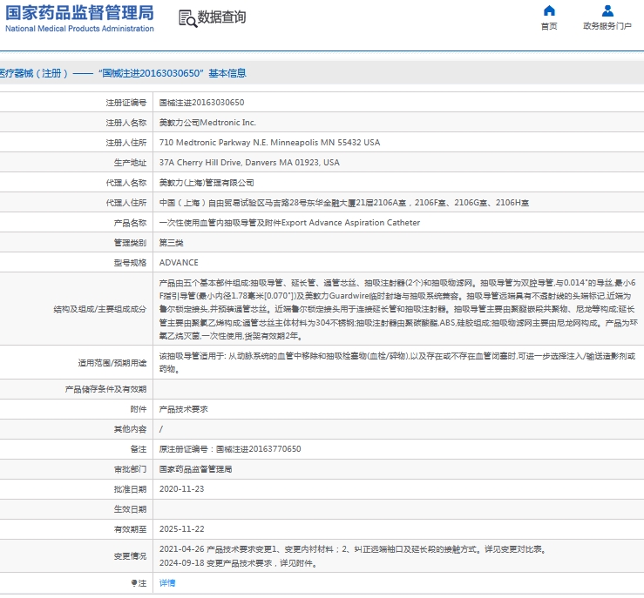Select original registration number 国械注进20163770650

(x=230, y=449)
